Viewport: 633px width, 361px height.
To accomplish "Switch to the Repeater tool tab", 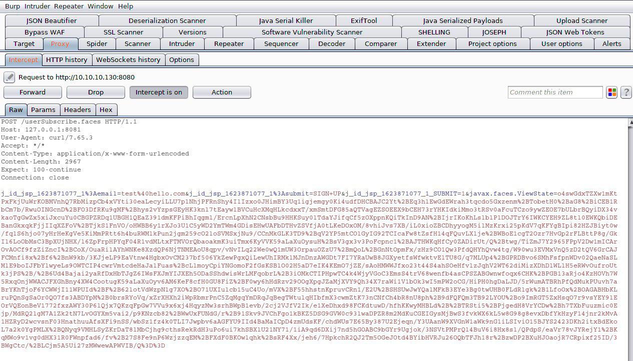I will pos(229,43).
